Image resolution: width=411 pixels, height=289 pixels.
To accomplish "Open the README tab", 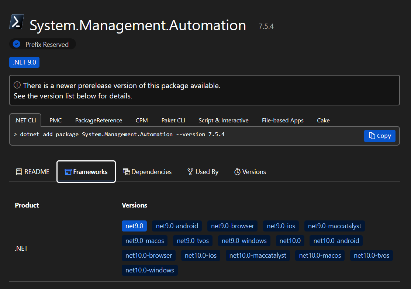I will (32, 172).
